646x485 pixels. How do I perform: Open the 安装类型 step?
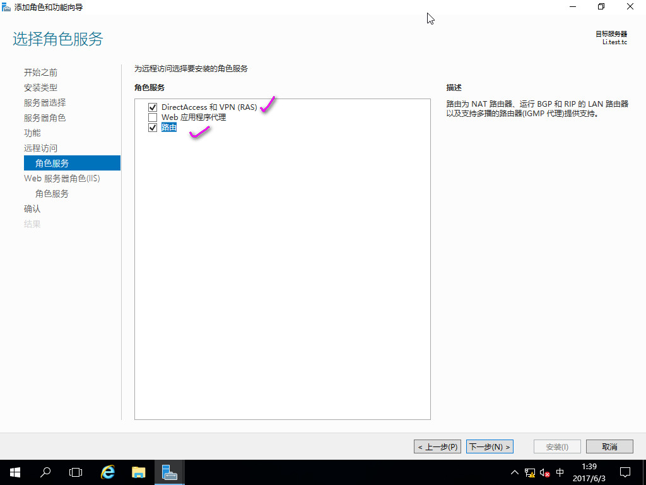click(40, 87)
